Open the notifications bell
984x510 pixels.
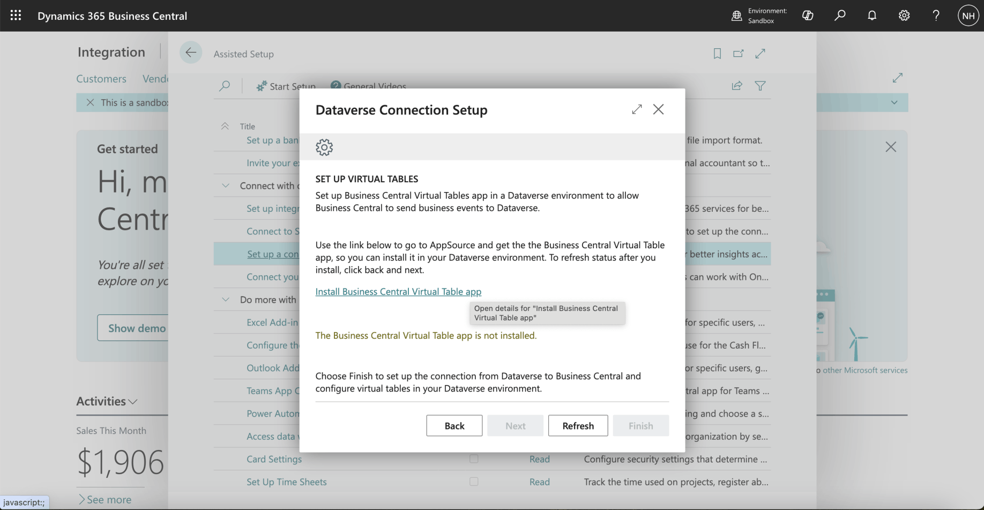click(x=872, y=16)
